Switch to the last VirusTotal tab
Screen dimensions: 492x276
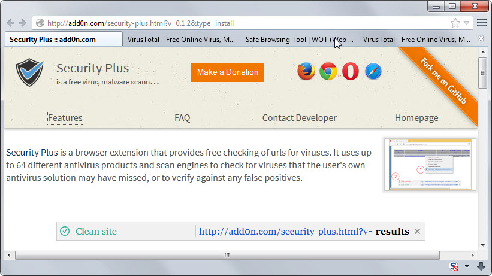click(x=416, y=40)
